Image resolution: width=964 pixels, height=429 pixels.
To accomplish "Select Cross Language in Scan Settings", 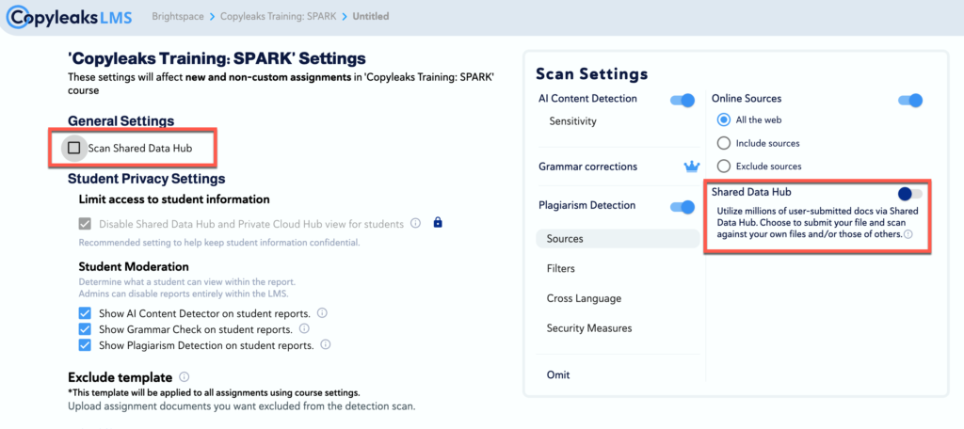I will point(584,299).
